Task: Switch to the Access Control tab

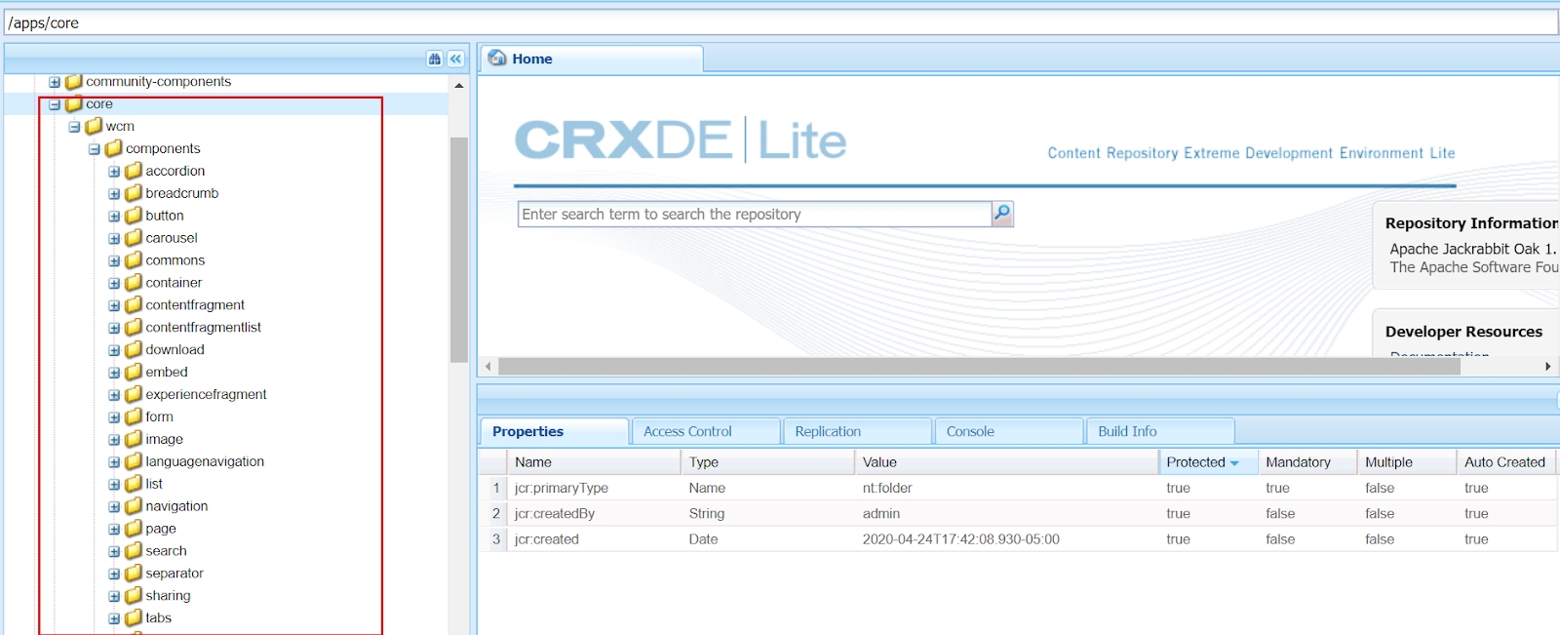Action: (x=706, y=431)
